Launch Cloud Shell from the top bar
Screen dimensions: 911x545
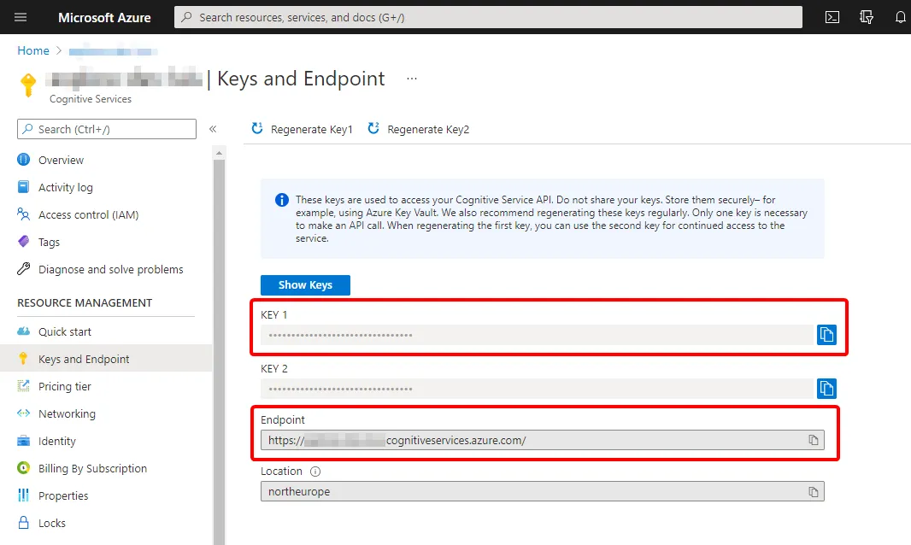[832, 17]
